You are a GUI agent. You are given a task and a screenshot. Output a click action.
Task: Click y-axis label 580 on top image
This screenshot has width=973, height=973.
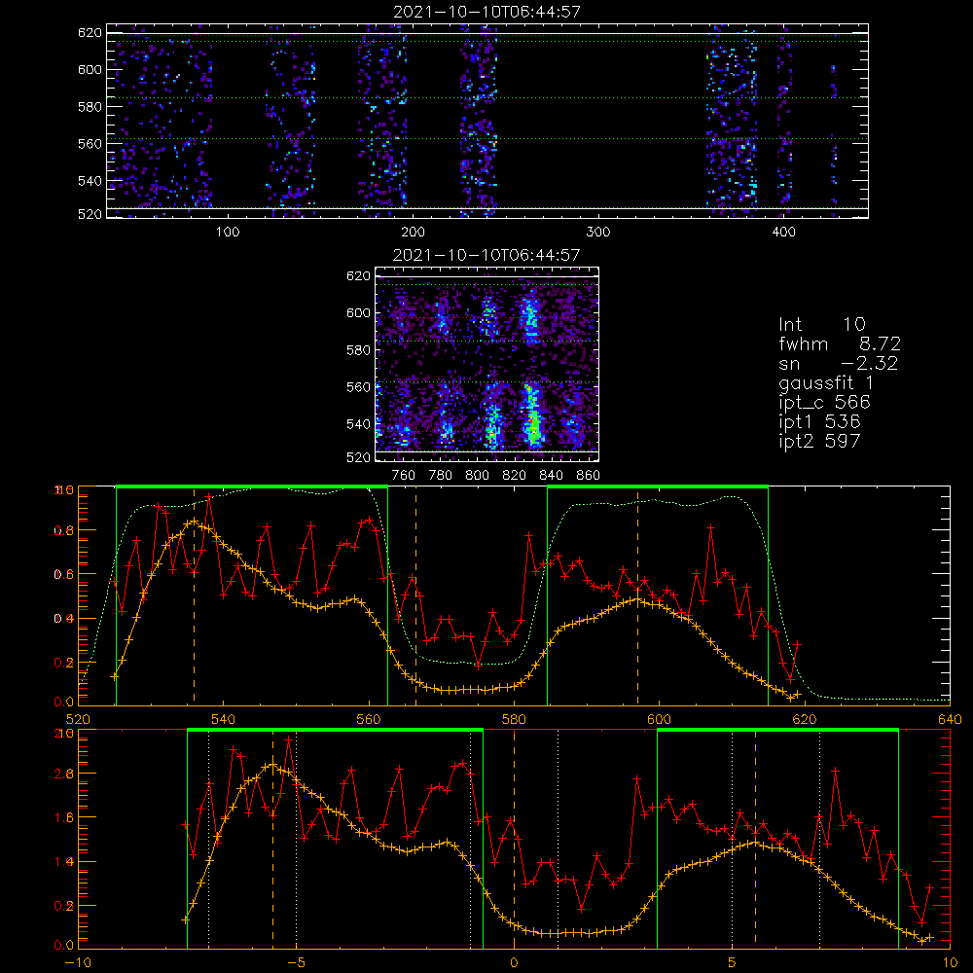90,107
